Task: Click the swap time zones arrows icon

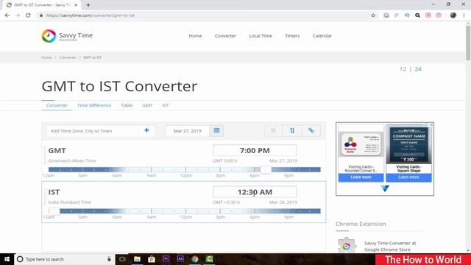Action: (x=292, y=131)
